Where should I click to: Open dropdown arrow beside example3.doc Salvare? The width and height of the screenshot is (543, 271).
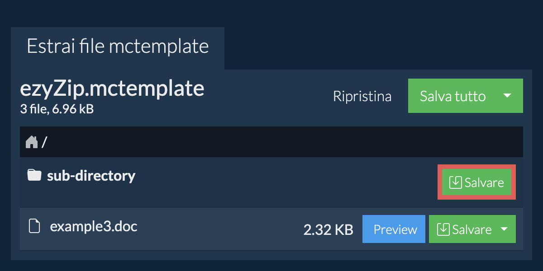coord(504,229)
